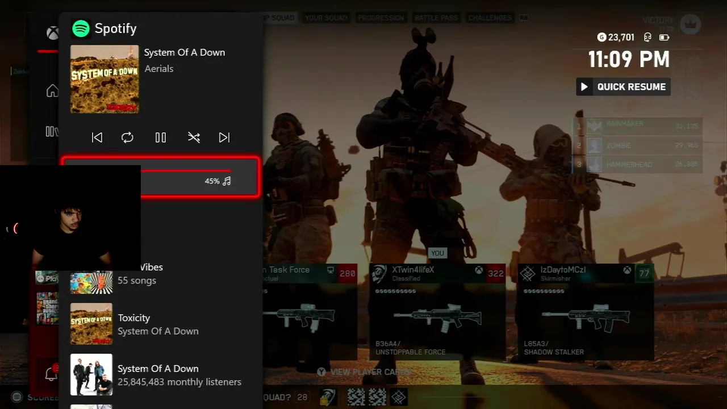This screenshot has height=409, width=727.
Task: Open the GTA game tile in guide
Action: [48, 308]
